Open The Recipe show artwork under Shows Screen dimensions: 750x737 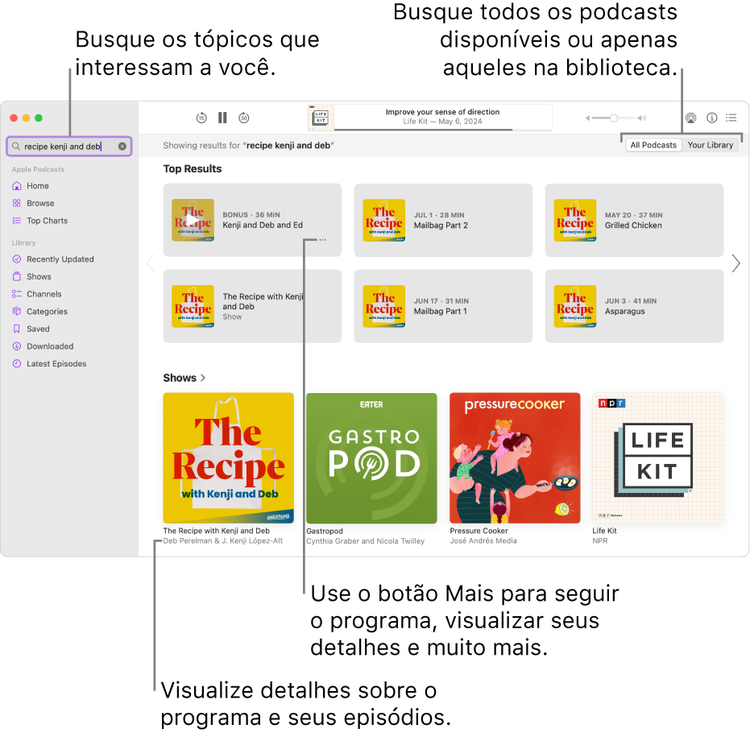(228, 458)
